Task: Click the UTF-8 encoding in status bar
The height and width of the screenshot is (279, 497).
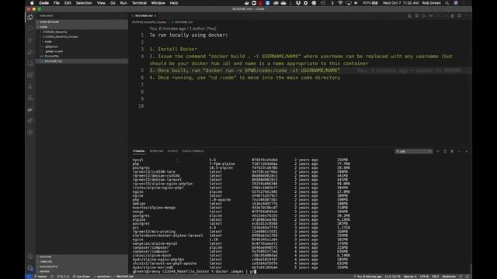Action: [x=424, y=277]
